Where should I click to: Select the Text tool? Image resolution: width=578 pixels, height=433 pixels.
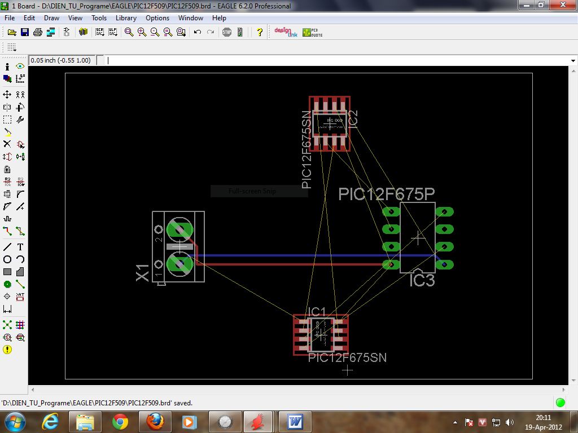point(20,247)
